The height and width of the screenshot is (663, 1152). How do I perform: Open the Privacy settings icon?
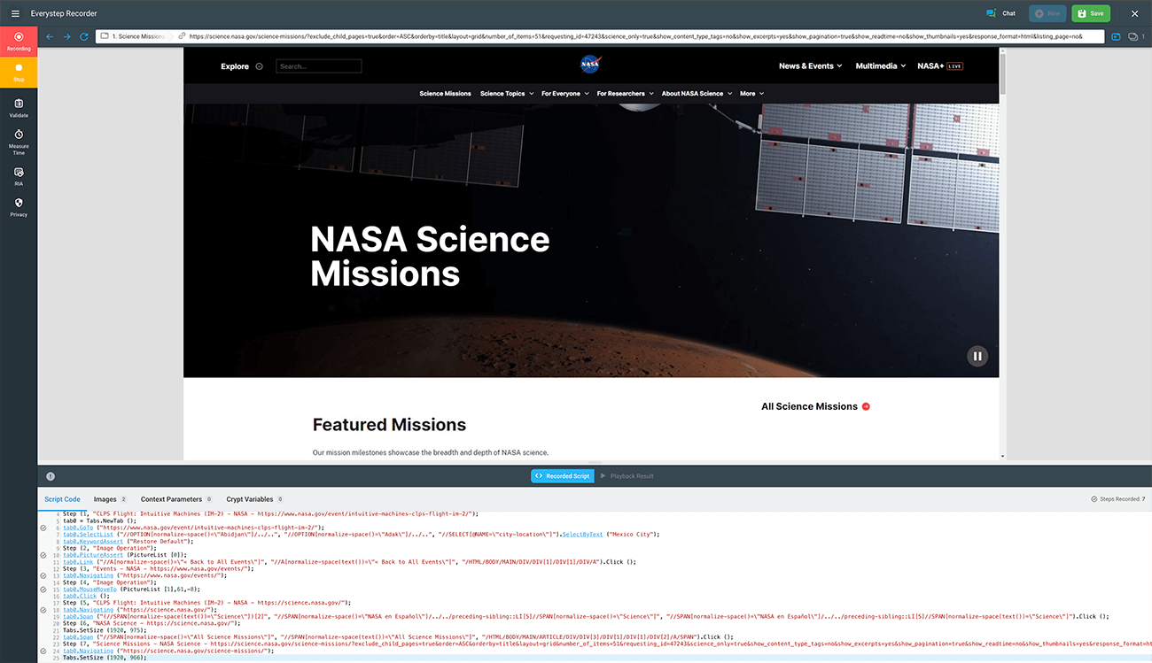pyautogui.click(x=19, y=207)
